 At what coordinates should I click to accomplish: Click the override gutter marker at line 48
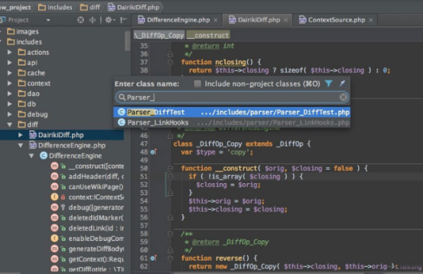click(x=154, y=152)
